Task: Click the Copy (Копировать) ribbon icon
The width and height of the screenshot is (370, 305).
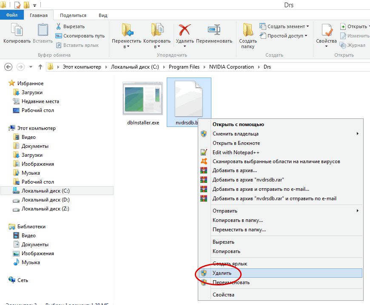Action: coord(17,30)
